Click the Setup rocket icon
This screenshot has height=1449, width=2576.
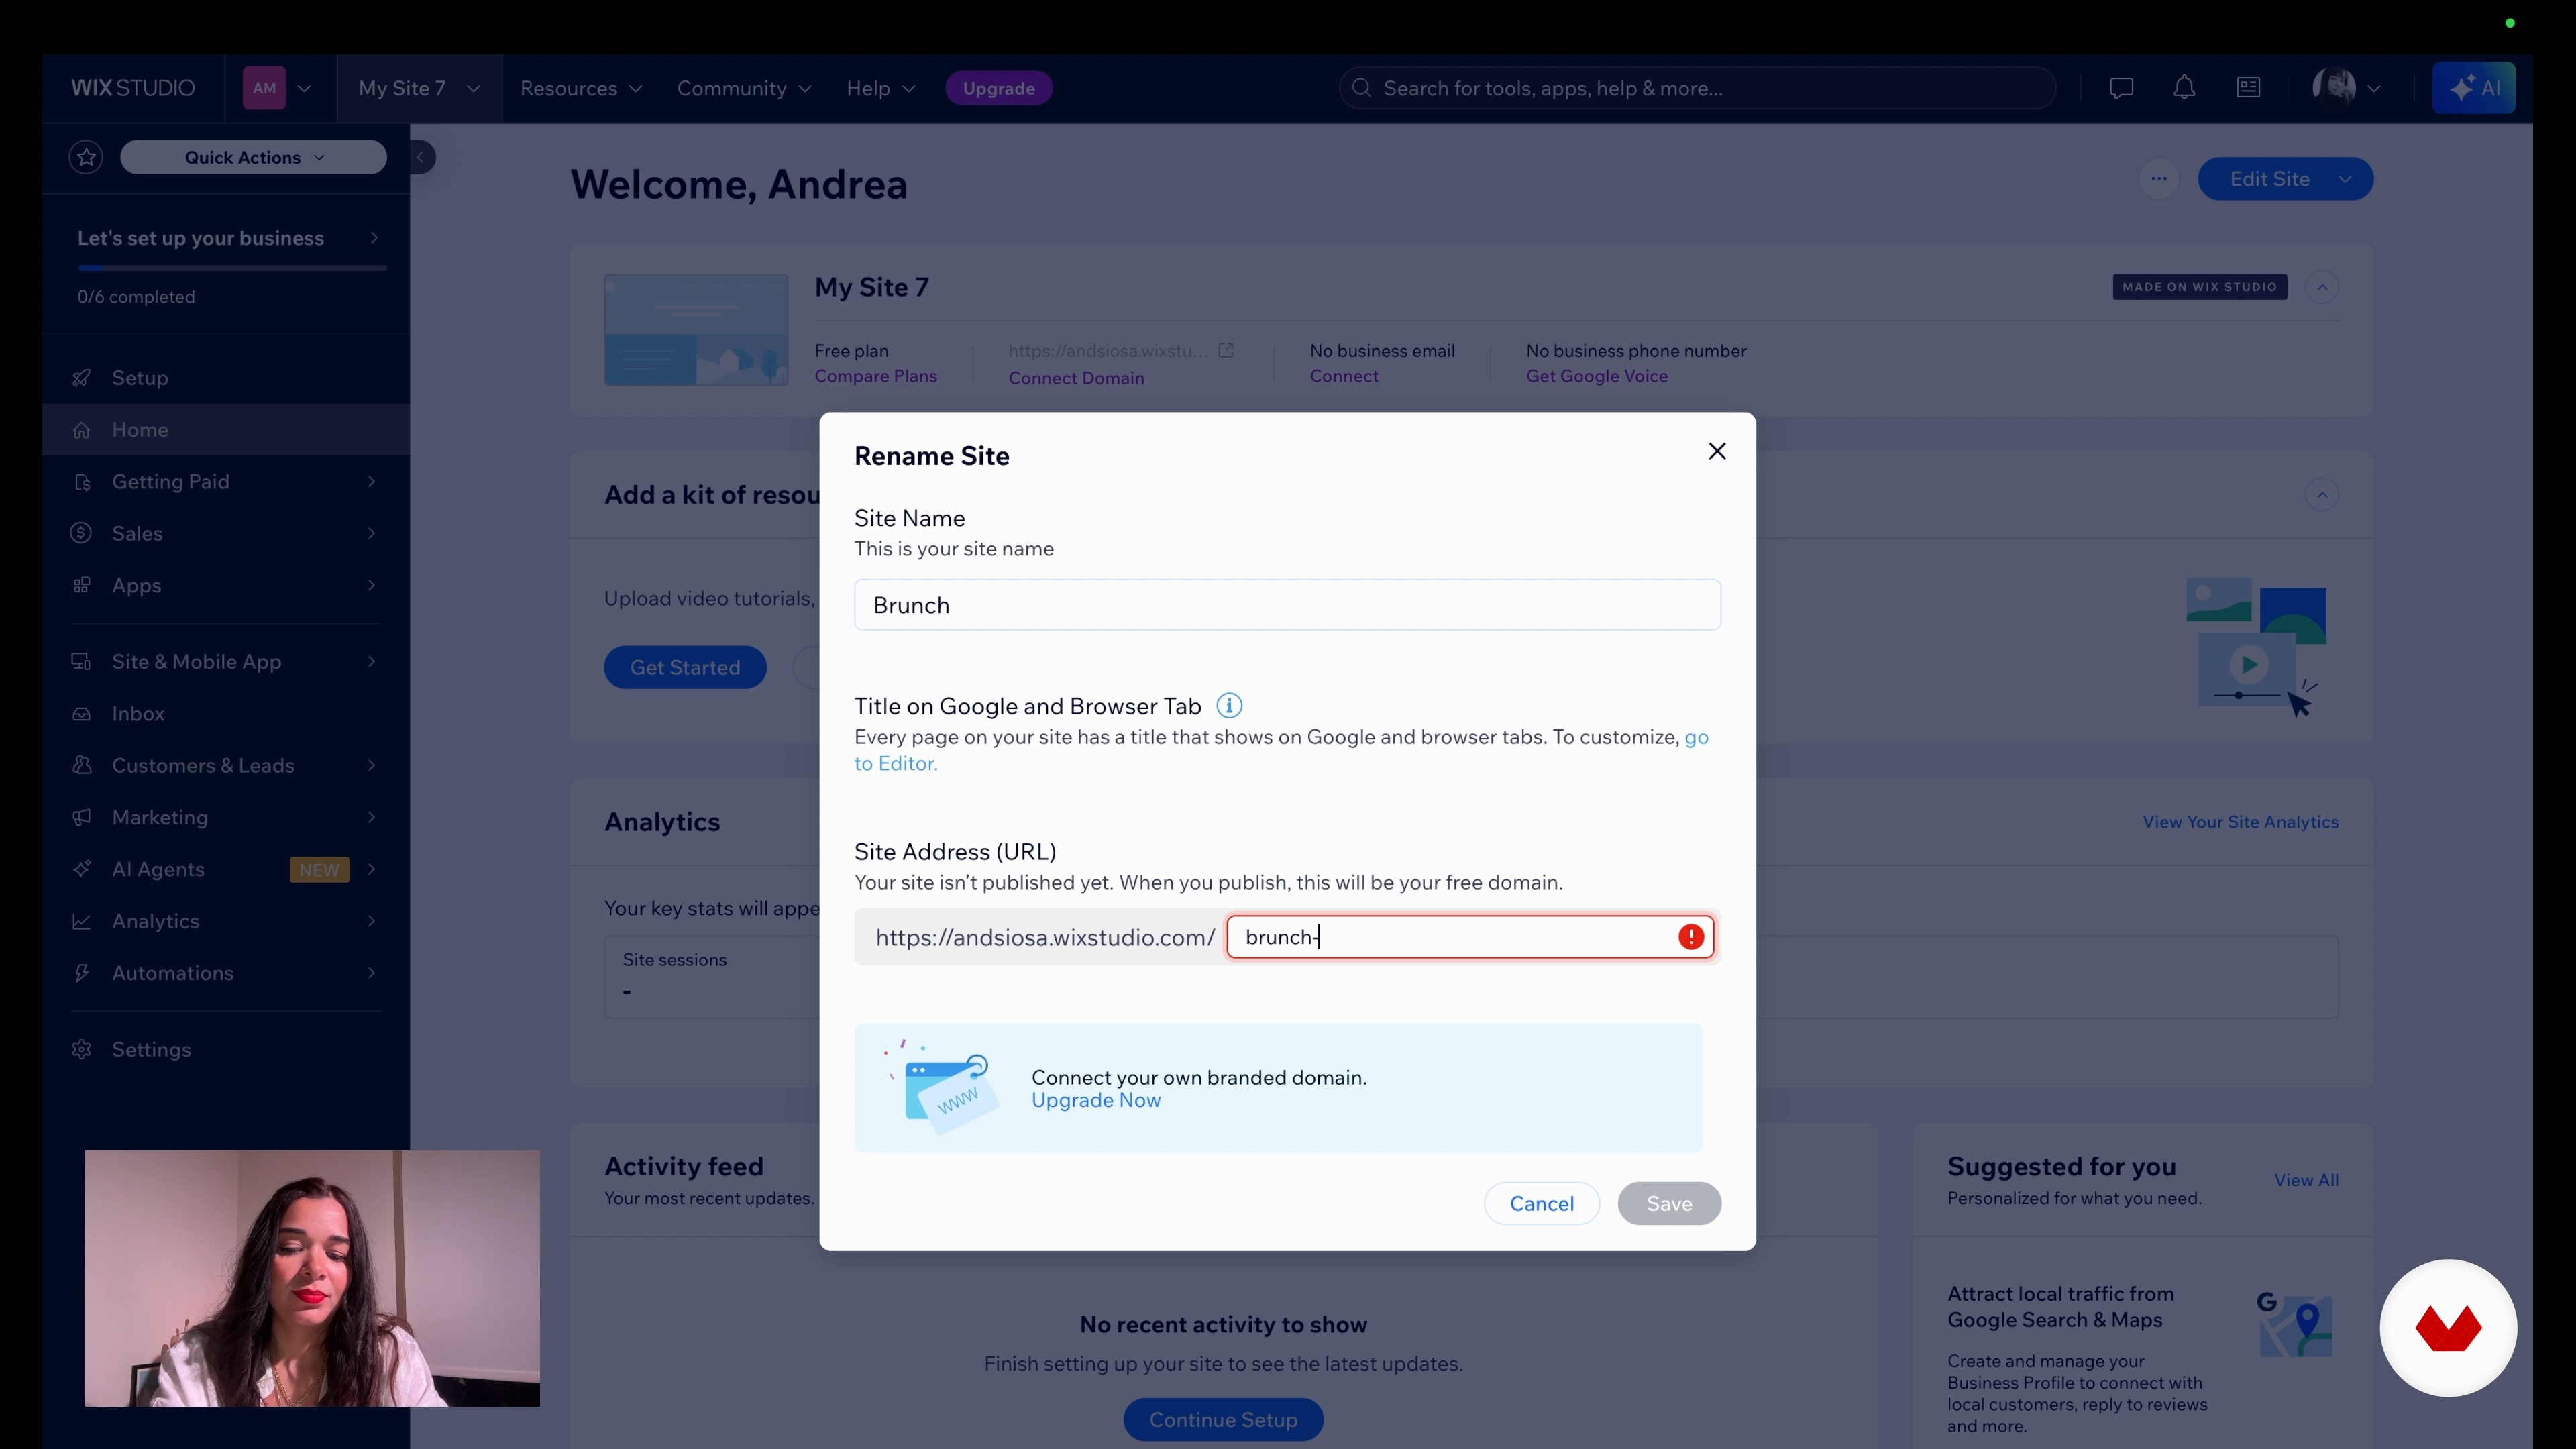point(82,378)
